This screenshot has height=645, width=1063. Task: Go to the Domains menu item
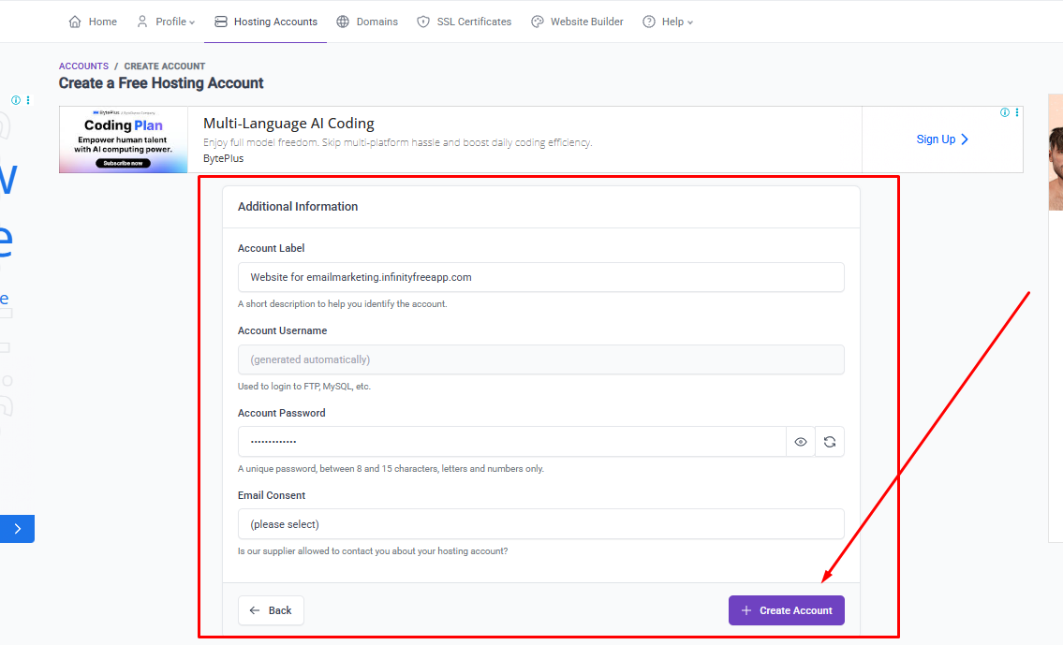coord(376,22)
